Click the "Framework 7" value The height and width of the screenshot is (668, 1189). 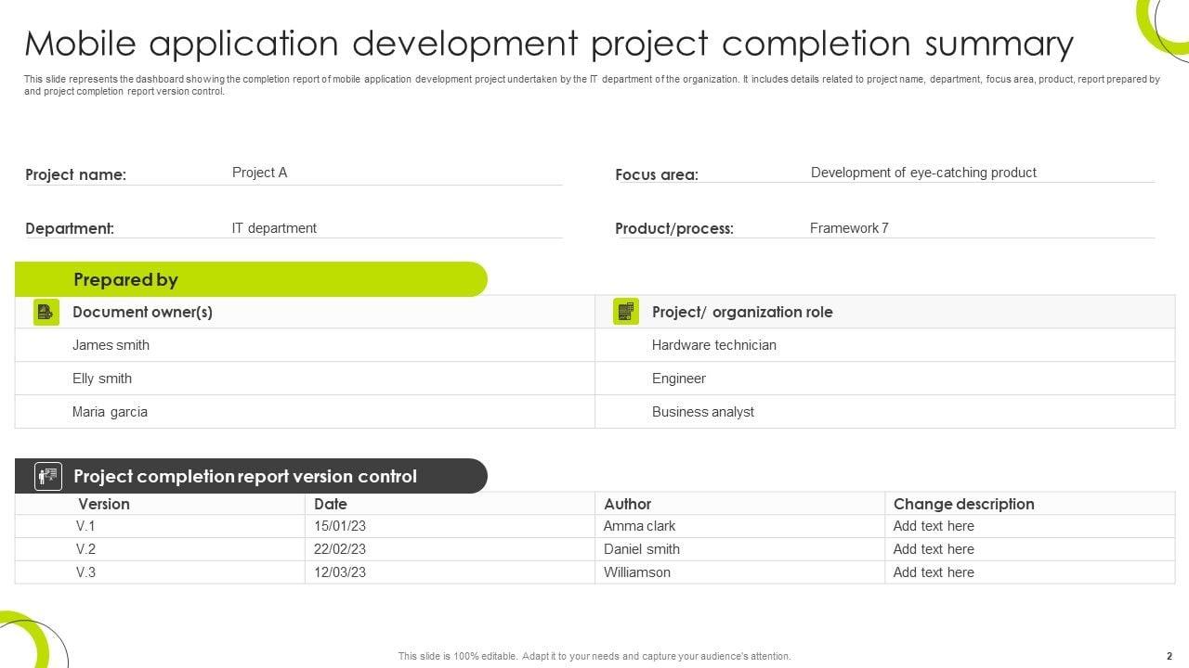849,228
